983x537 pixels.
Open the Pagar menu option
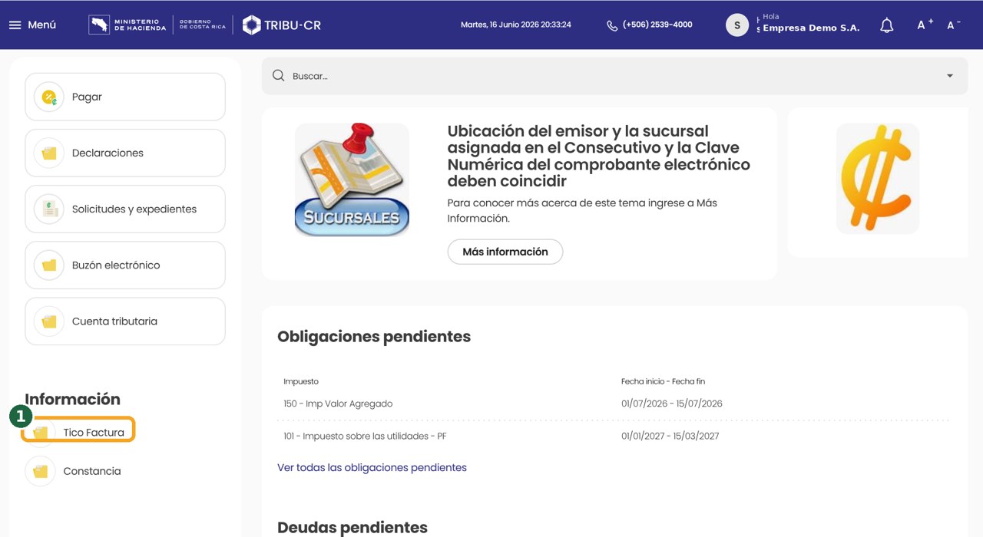point(125,97)
